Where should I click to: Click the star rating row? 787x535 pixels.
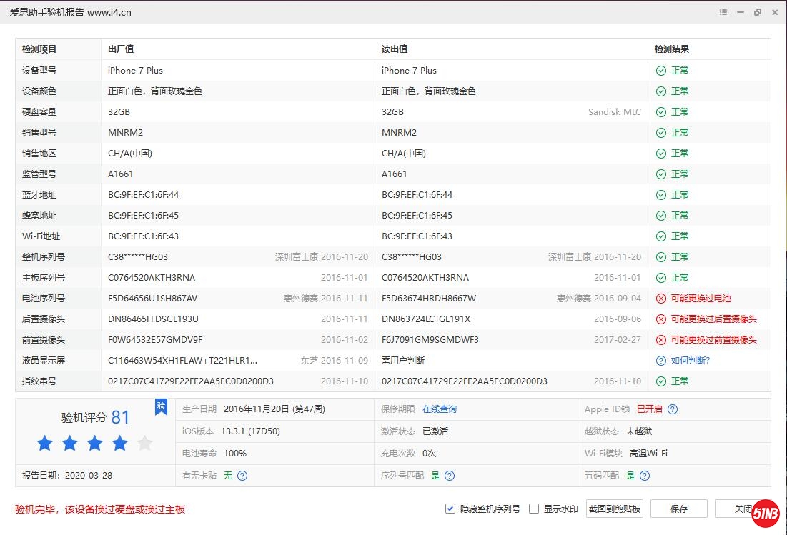[94, 444]
